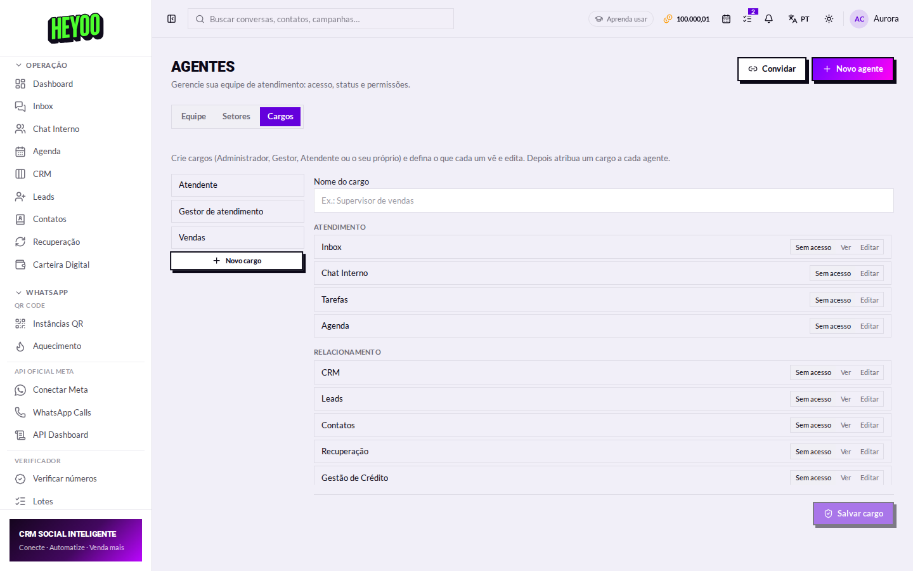Collapse the WHATSAPP sidebar section
The width and height of the screenshot is (913, 571).
[x=41, y=292]
